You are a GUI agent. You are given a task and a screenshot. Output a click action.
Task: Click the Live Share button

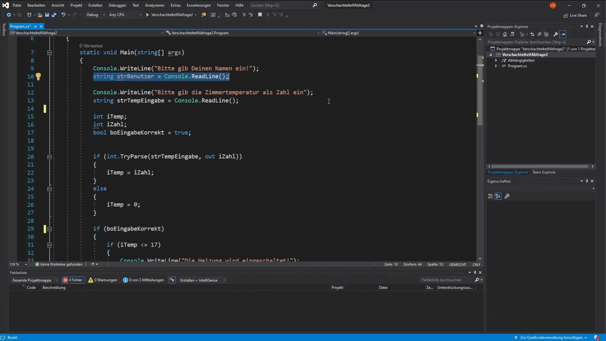pyautogui.click(x=575, y=15)
